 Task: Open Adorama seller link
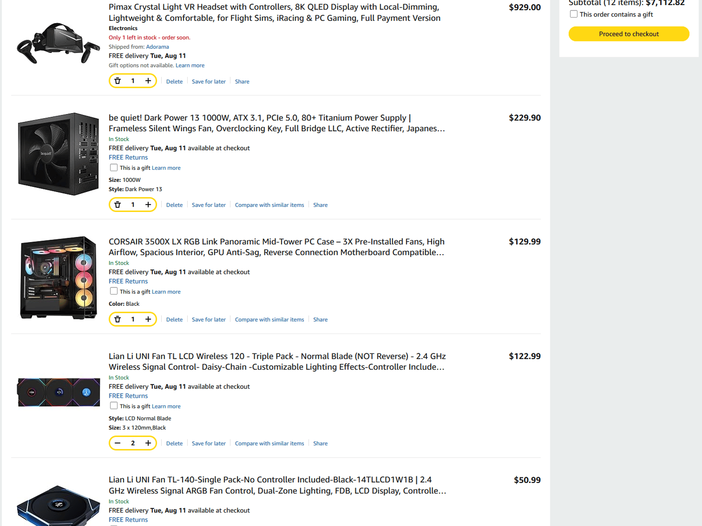157,47
